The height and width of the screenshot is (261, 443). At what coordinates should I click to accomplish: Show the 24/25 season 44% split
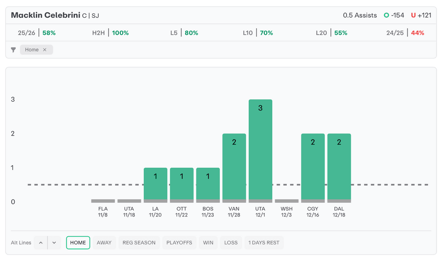pyautogui.click(x=405, y=33)
